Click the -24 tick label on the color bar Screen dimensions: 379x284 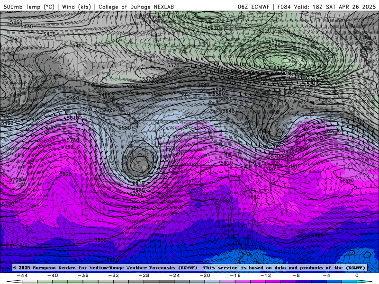[x=174, y=275]
